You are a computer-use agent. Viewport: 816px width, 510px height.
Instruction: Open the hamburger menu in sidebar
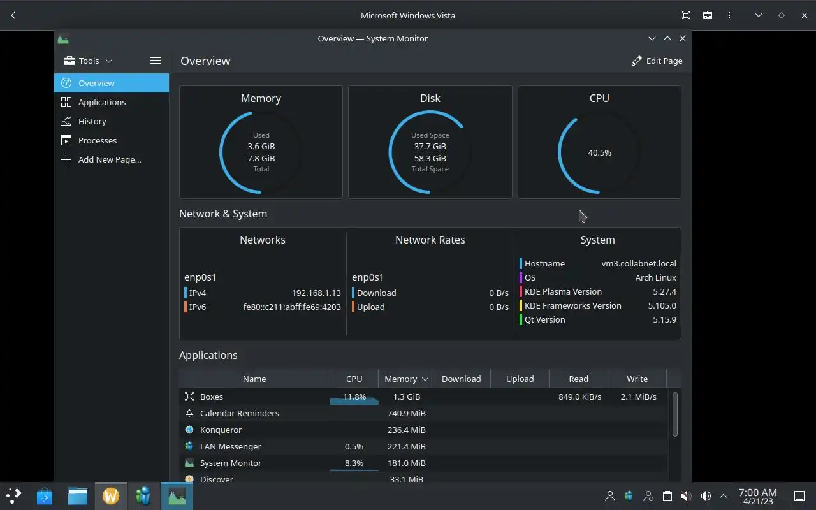click(155, 61)
